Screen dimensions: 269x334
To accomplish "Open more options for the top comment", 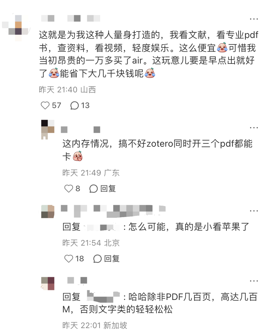I will click(x=254, y=19).
